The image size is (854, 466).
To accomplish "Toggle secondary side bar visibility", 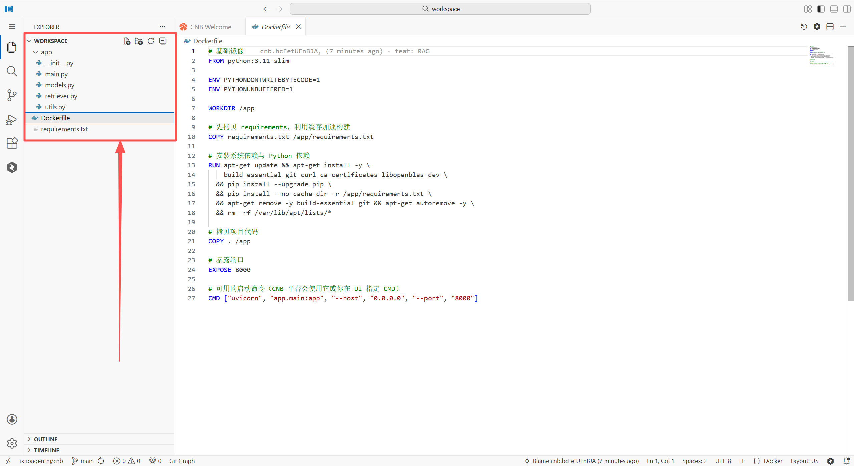I will [847, 9].
